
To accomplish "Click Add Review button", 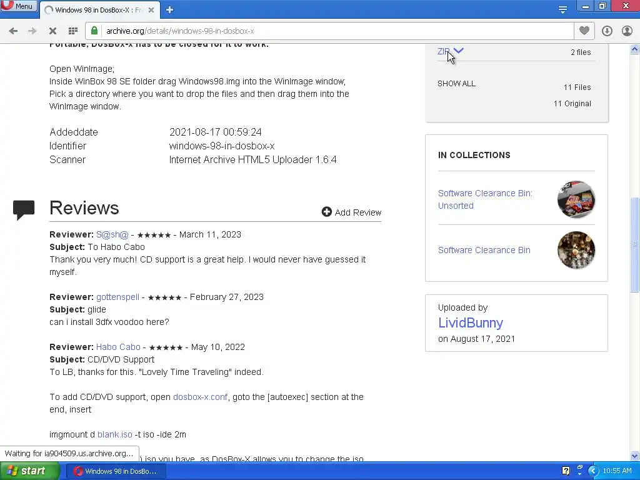I will pos(351,212).
